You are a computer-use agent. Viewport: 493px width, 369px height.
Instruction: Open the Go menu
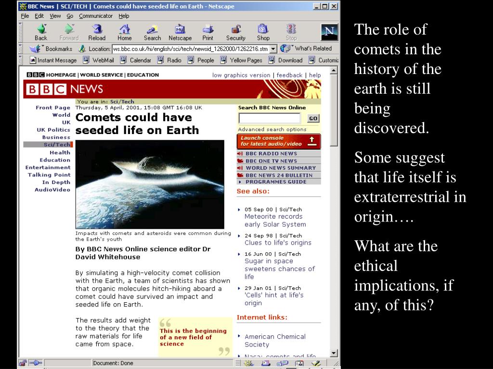point(70,16)
